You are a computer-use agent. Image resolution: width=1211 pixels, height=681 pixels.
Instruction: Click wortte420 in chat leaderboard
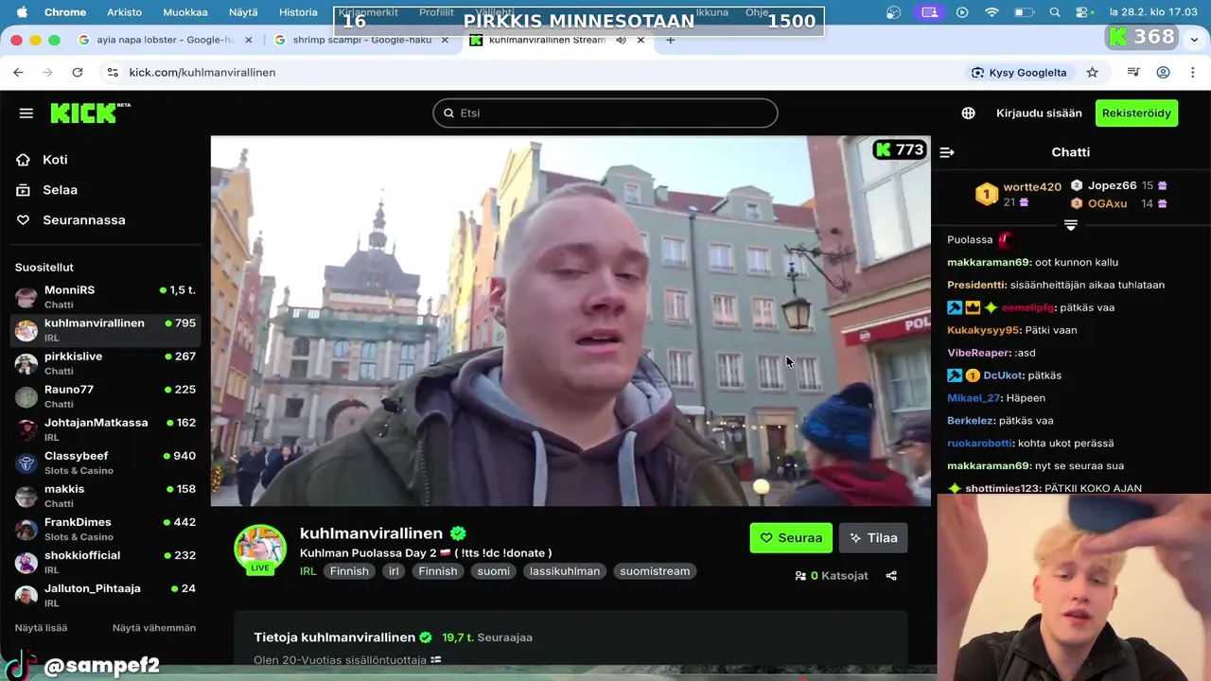tap(1032, 187)
